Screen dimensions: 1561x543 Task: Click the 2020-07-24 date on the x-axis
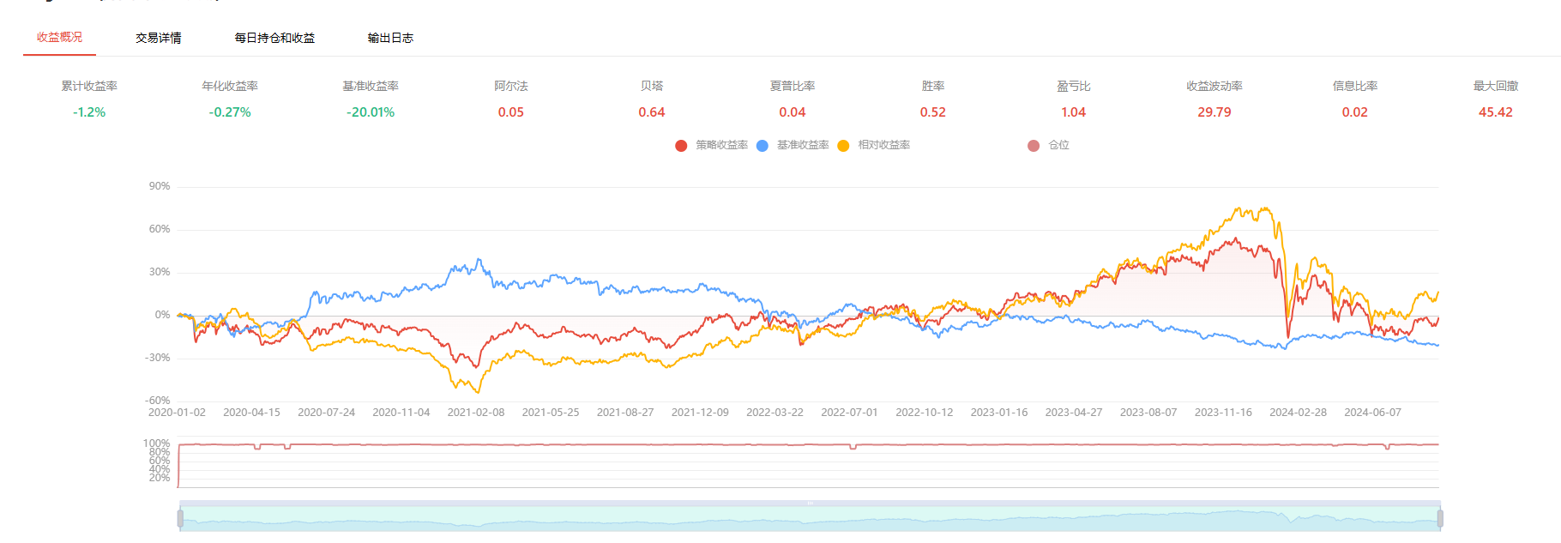326,413
